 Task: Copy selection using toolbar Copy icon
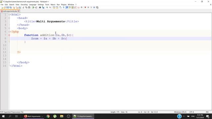(26, 7)
